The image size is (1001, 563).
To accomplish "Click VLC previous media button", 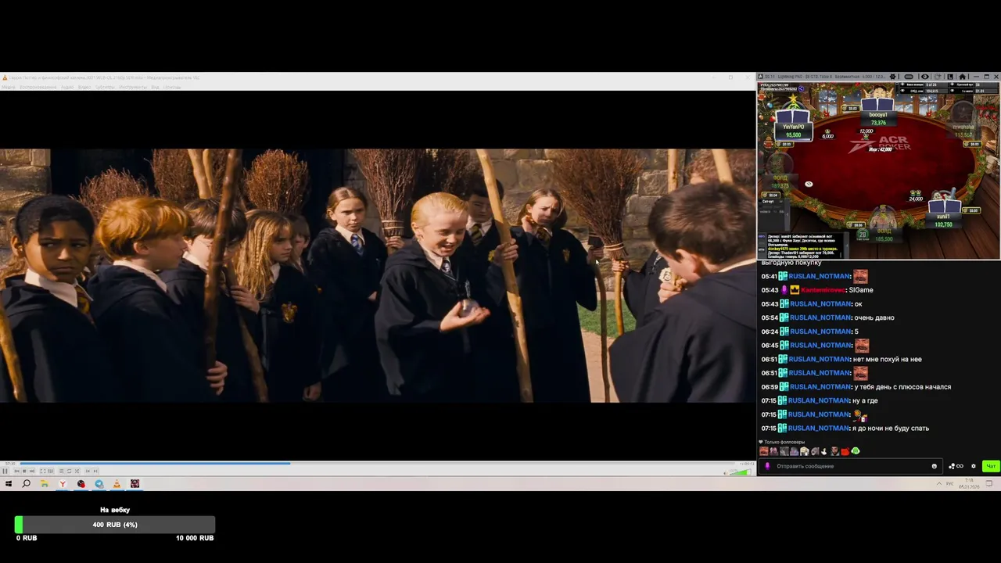I will pyautogui.click(x=16, y=471).
